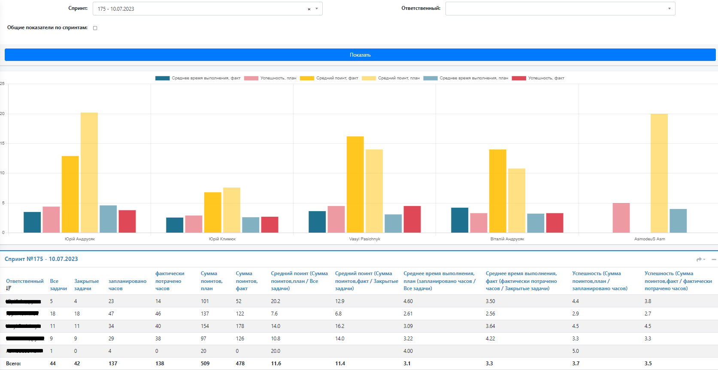This screenshot has width=718, height=370.
Task: Click the teal Среднее время выполнения, факт legend swatch
Action: point(162,78)
